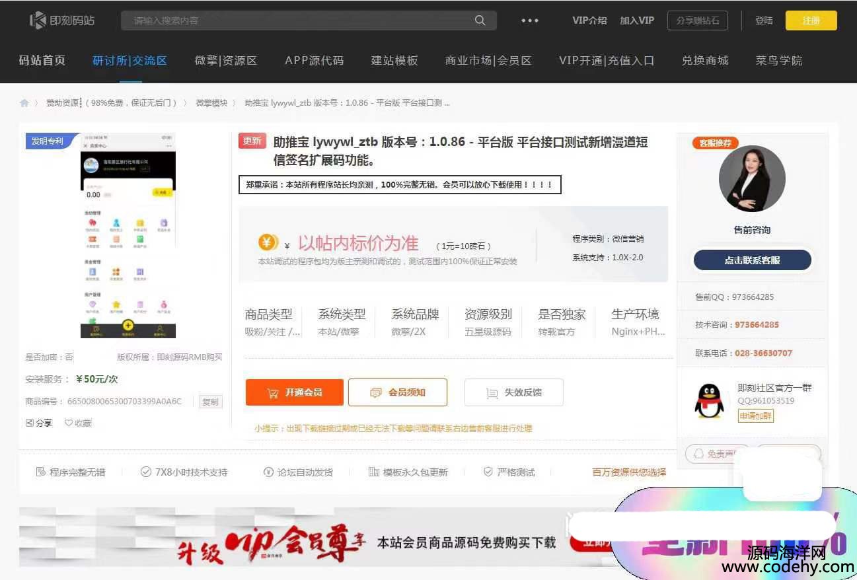
Task: Click the 商品类型 attribute label
Action: (268, 314)
